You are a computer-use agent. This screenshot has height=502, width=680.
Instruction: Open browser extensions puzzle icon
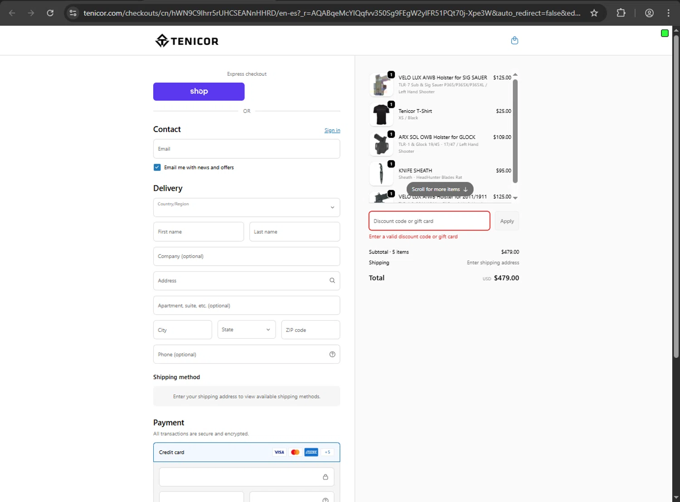coord(621,13)
